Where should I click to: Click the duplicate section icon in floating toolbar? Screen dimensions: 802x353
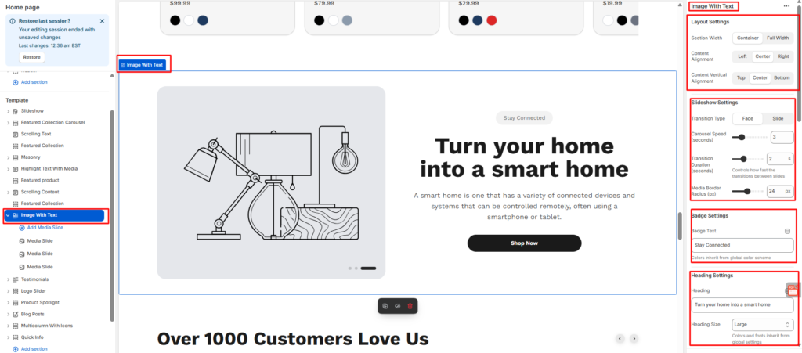coord(385,305)
